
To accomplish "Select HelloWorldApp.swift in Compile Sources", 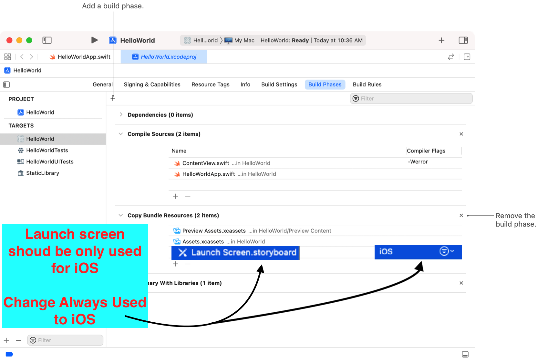I will coord(315,174).
